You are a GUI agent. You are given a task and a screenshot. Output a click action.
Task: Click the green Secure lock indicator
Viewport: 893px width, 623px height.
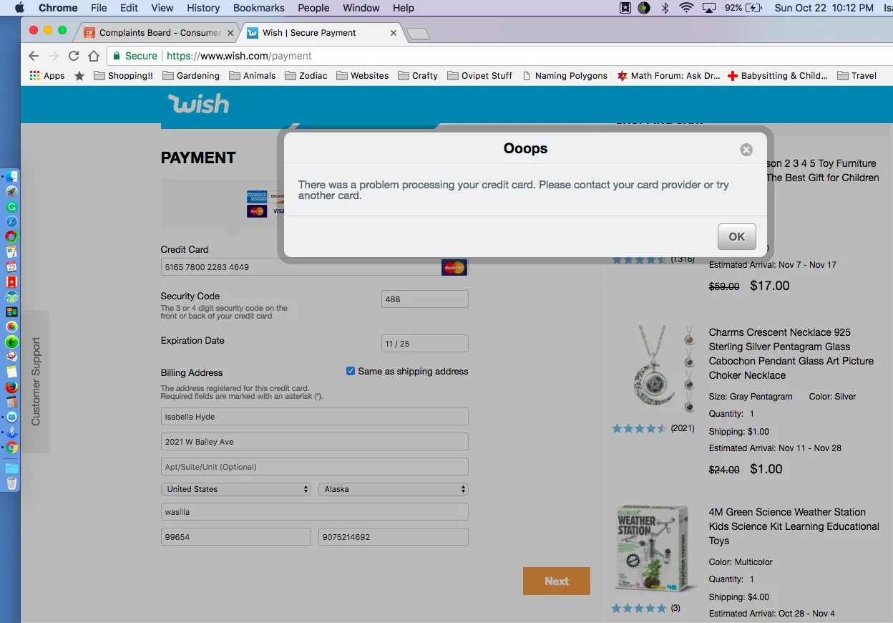135,56
